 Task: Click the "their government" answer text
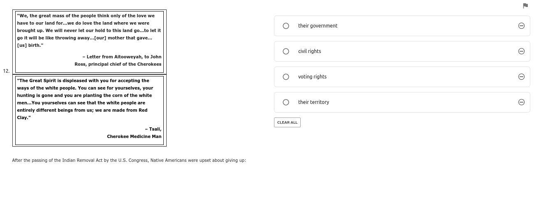[x=318, y=26]
